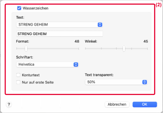Confirm with the OK button
Screen dimensions: 163x113
(145, 104)
